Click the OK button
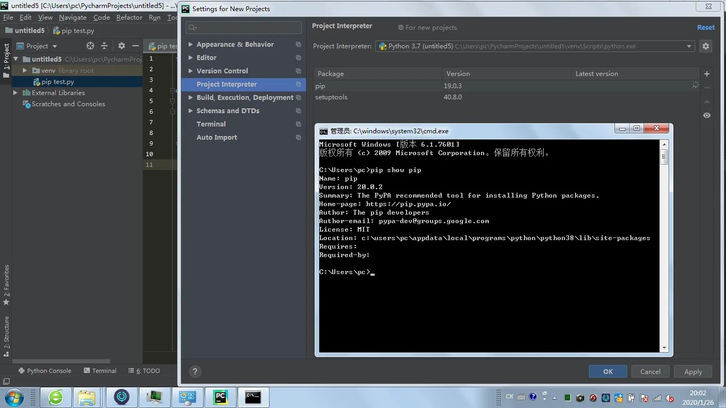 608,372
